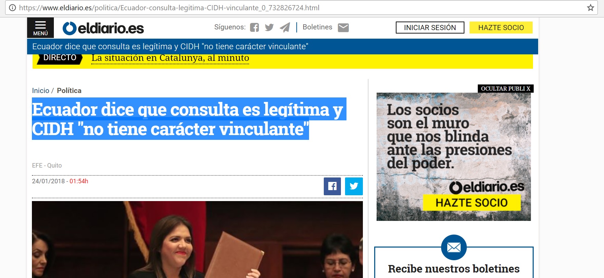Open Política section from breadcrumb
The height and width of the screenshot is (278, 604).
[69, 91]
